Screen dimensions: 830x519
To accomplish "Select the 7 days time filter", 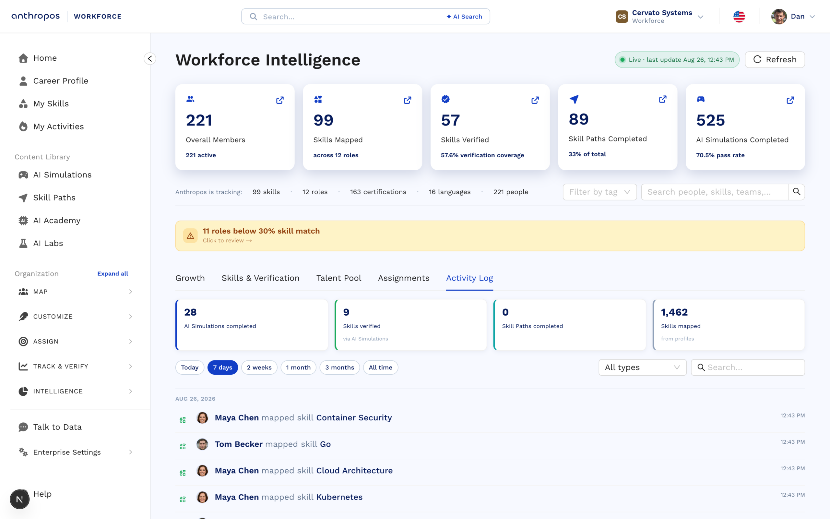I will 223,367.
